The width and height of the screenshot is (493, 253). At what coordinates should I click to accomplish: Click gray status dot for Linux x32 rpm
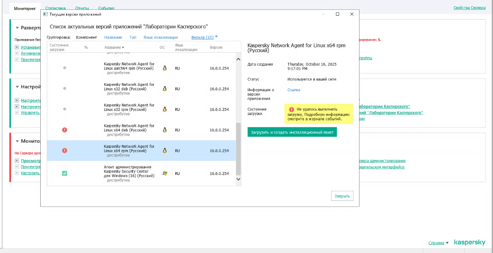click(x=65, y=109)
